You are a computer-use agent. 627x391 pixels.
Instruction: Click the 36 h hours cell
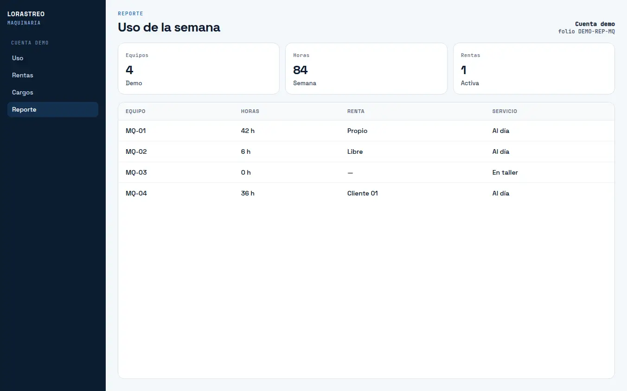point(248,193)
